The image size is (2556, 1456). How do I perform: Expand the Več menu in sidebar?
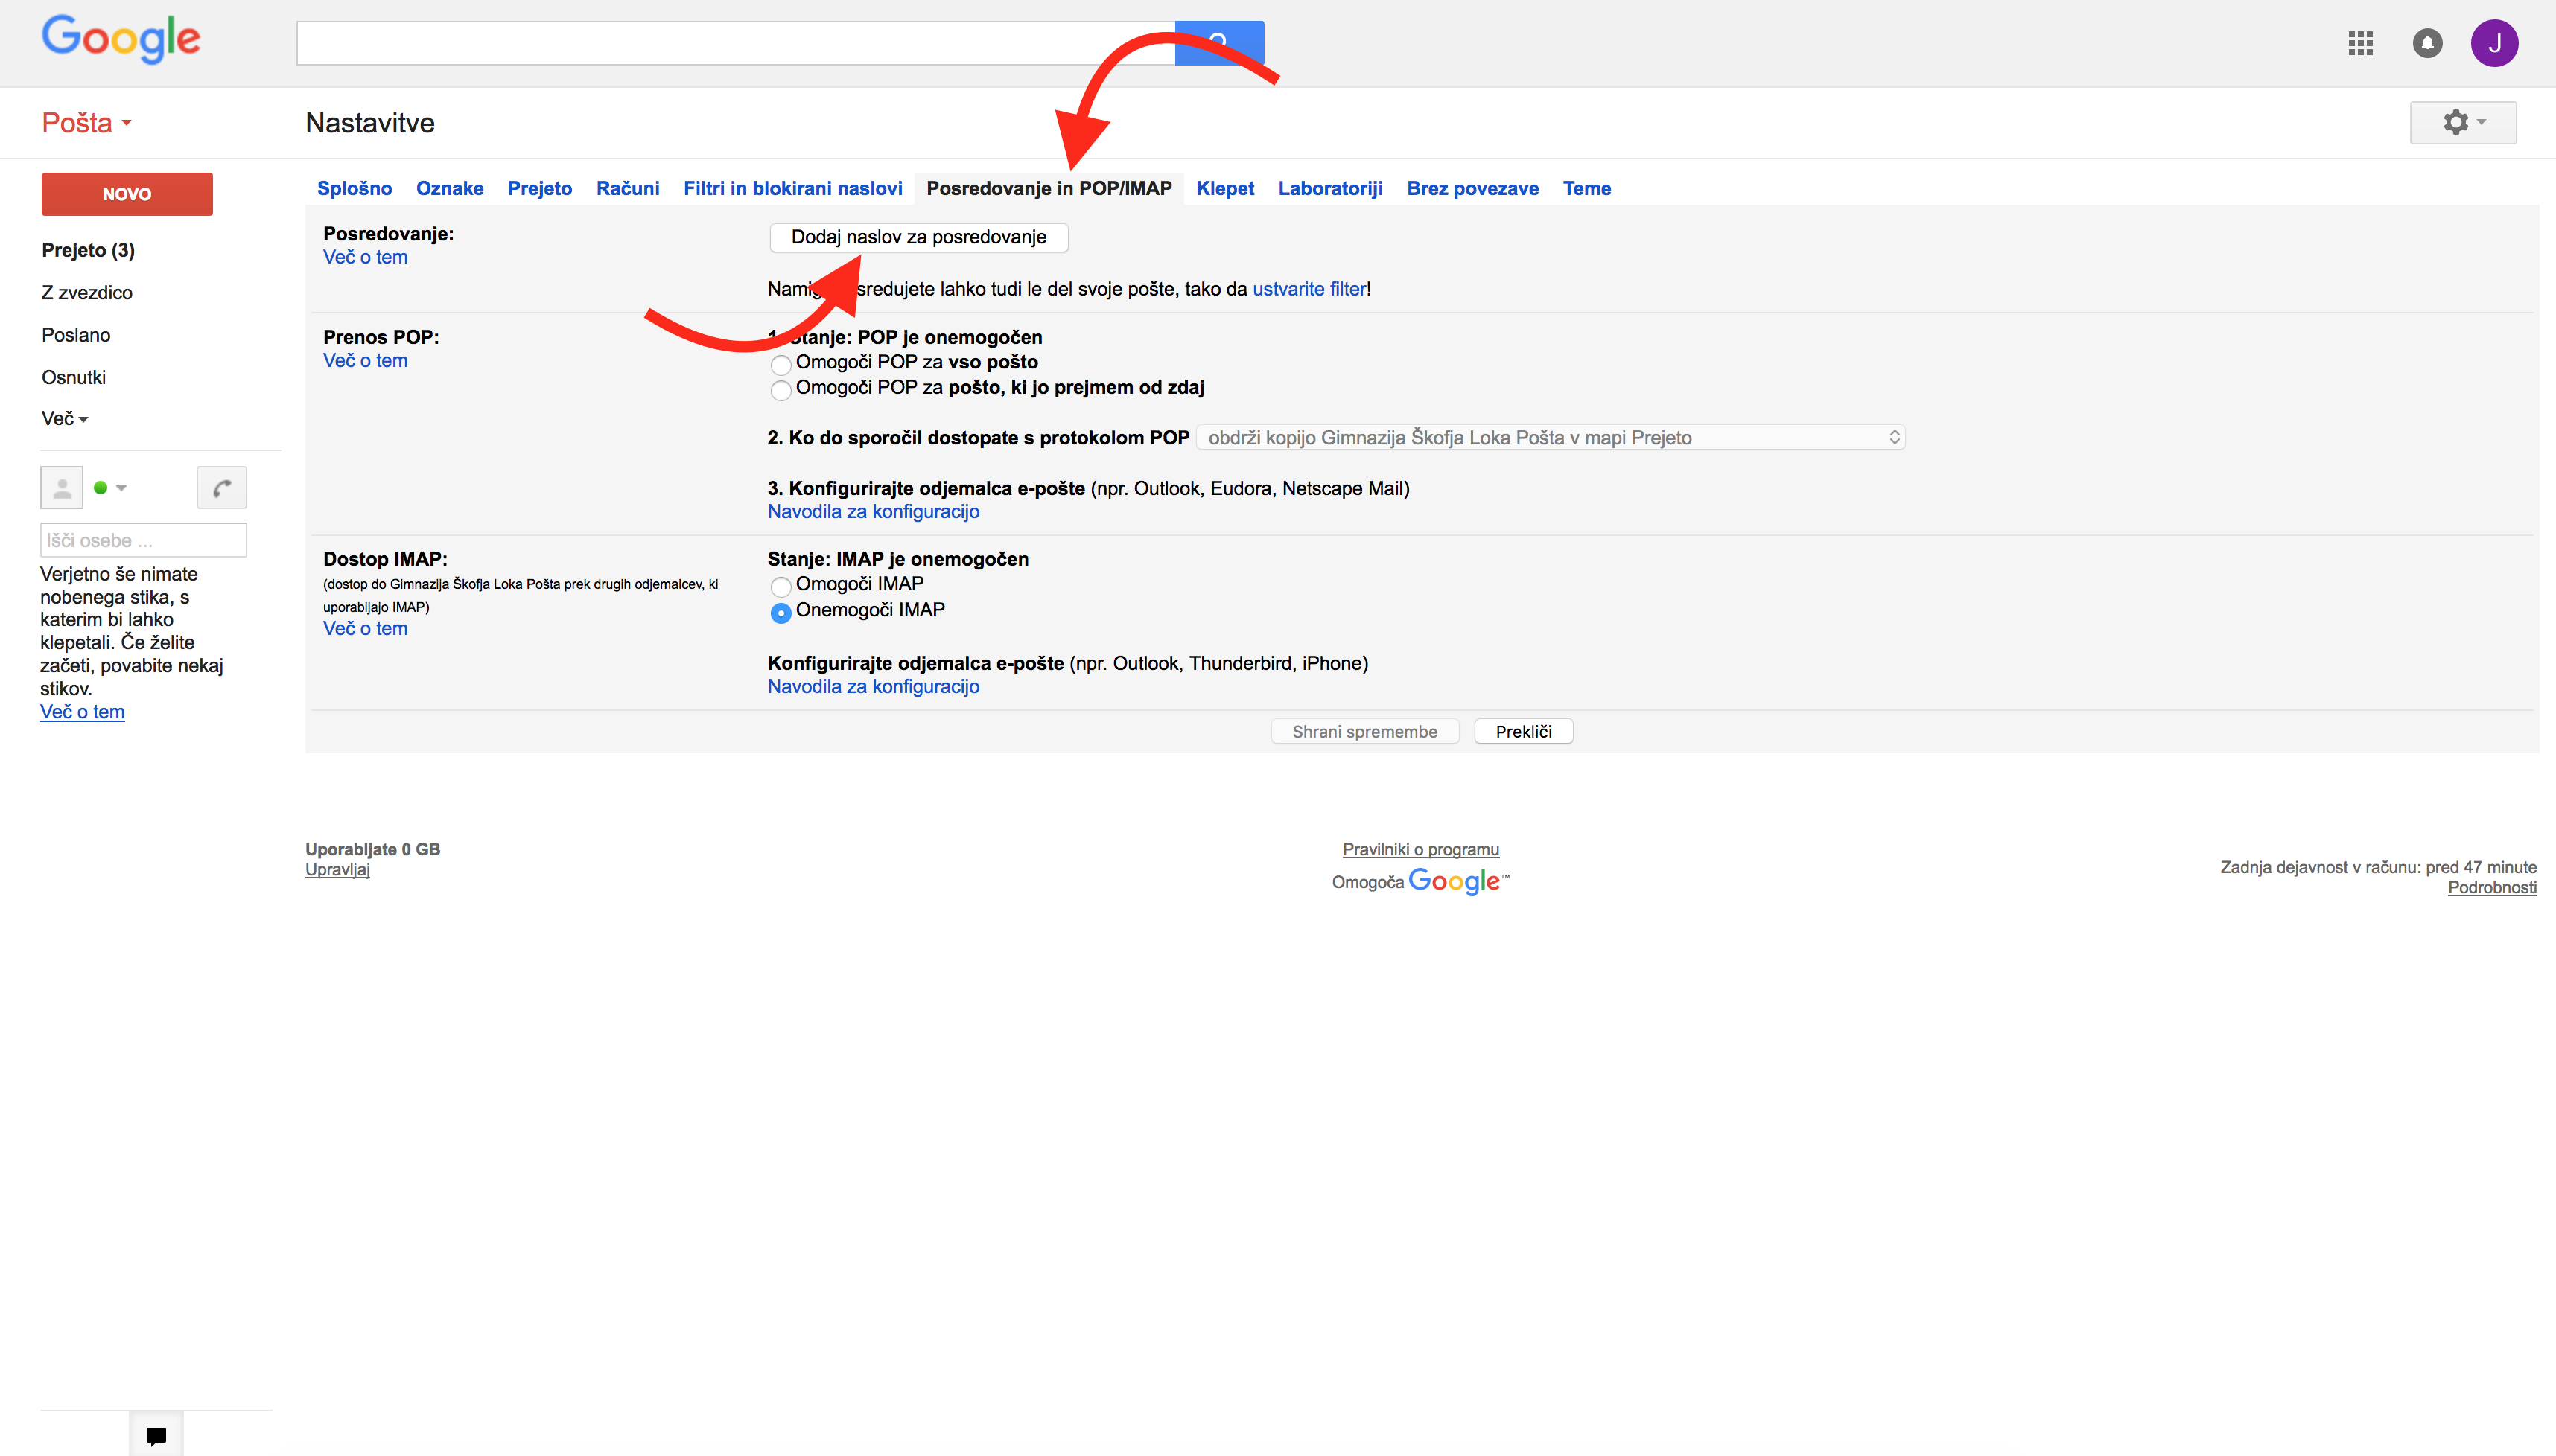[x=65, y=419]
